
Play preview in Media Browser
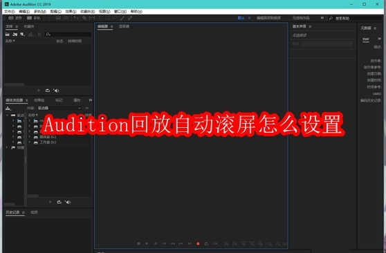(50, 202)
